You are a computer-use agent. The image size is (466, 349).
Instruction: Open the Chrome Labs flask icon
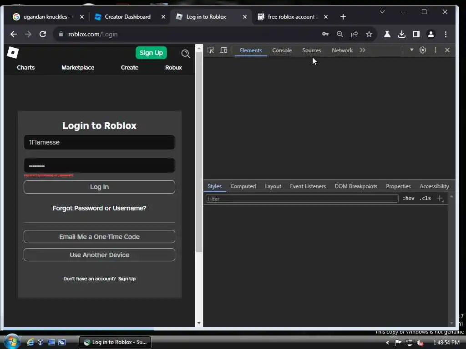[387, 34]
